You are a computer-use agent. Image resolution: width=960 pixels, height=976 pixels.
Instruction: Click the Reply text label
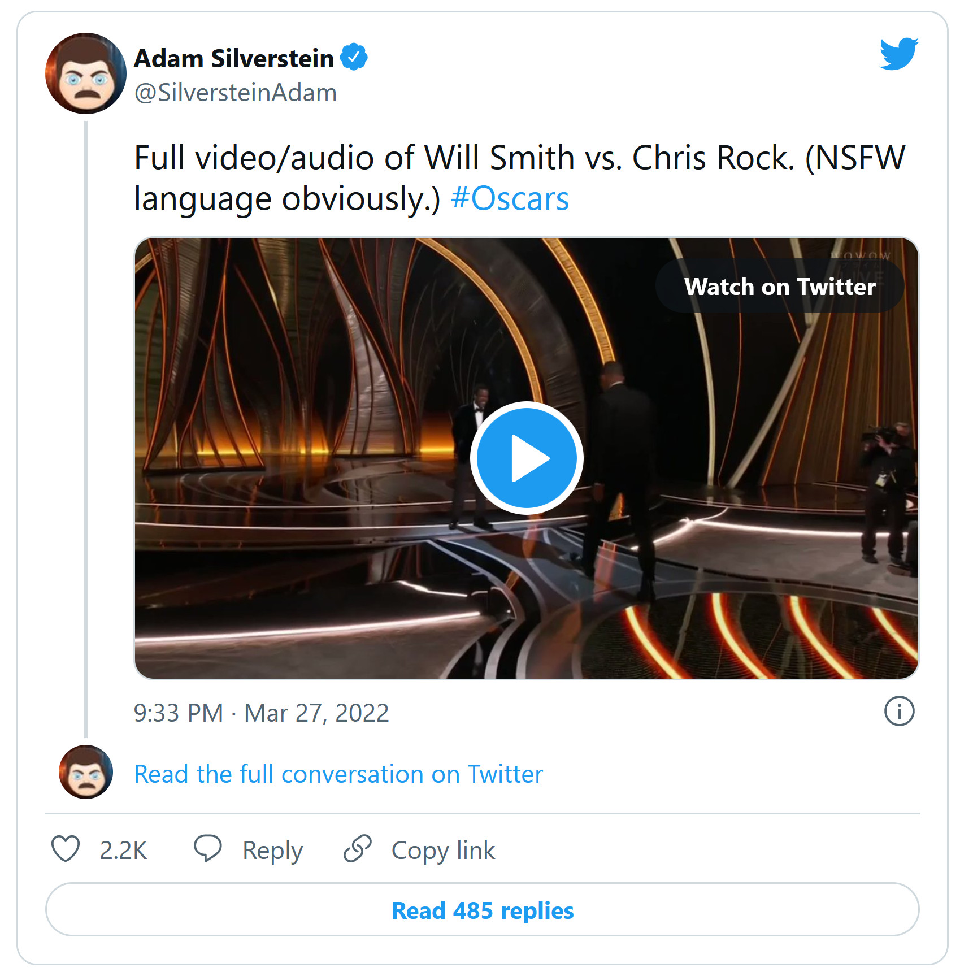[x=272, y=850]
